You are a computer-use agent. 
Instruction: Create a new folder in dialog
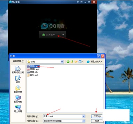pyautogui.click(x=76, y=62)
